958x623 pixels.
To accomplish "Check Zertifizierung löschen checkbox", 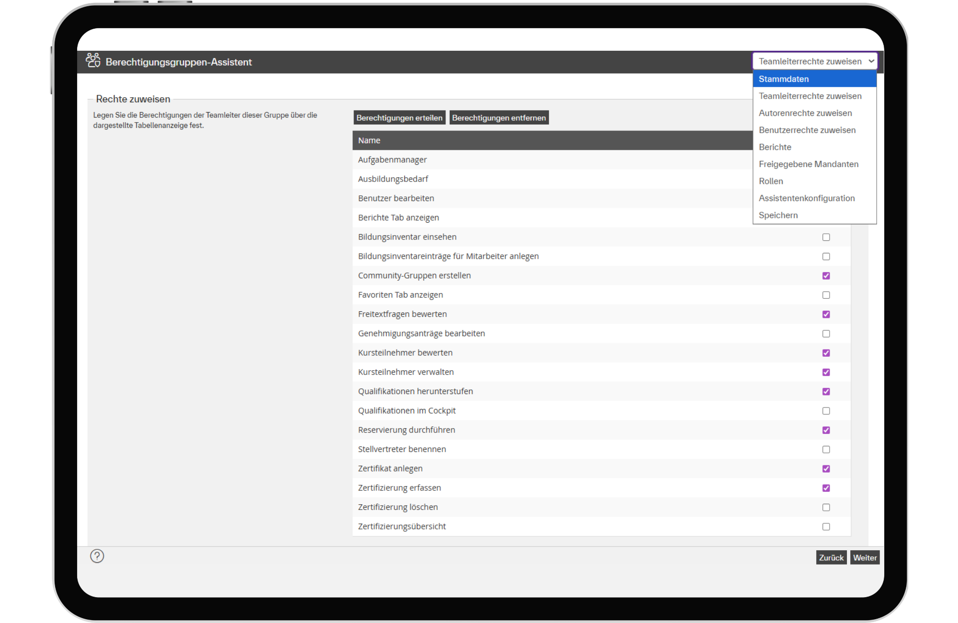I will [x=826, y=507].
